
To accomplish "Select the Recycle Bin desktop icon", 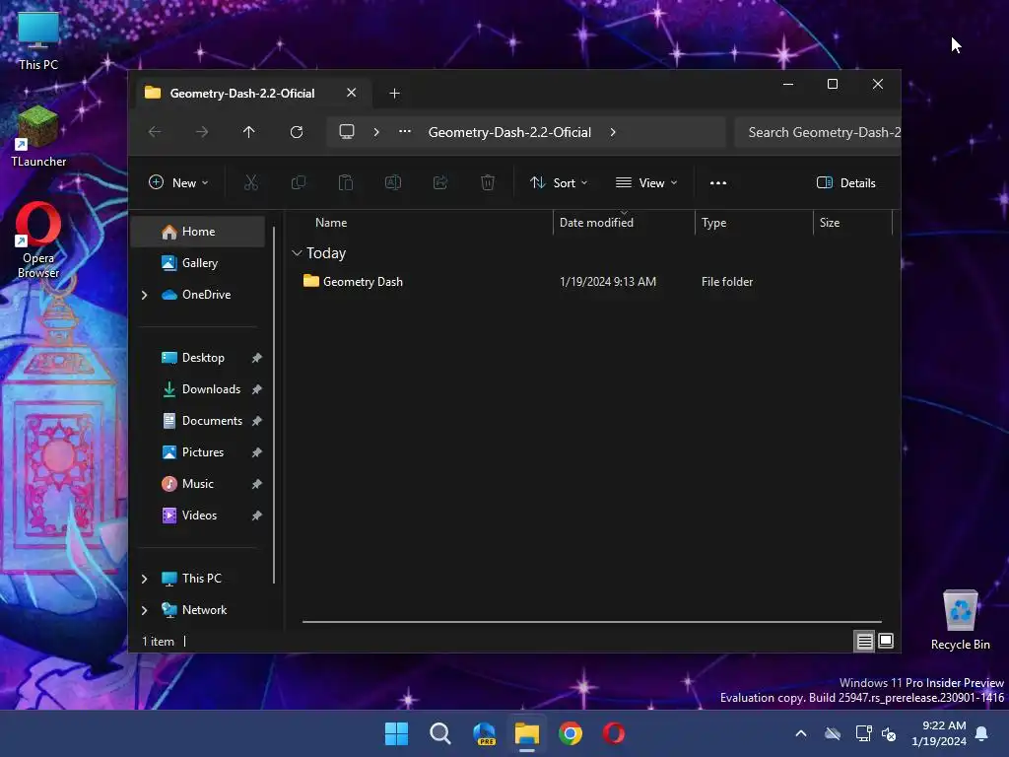I will [x=960, y=620].
